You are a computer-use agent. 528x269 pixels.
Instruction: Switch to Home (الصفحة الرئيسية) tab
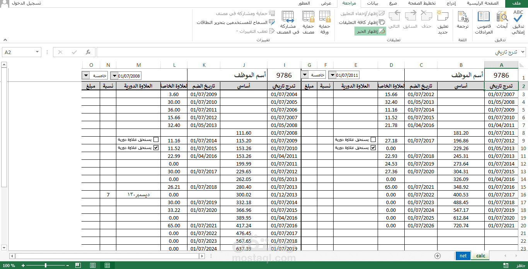[482, 3]
